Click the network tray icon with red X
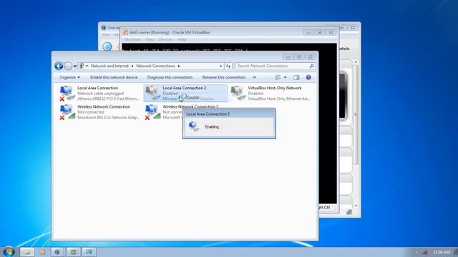The width and height of the screenshot is (458, 257). point(425,252)
